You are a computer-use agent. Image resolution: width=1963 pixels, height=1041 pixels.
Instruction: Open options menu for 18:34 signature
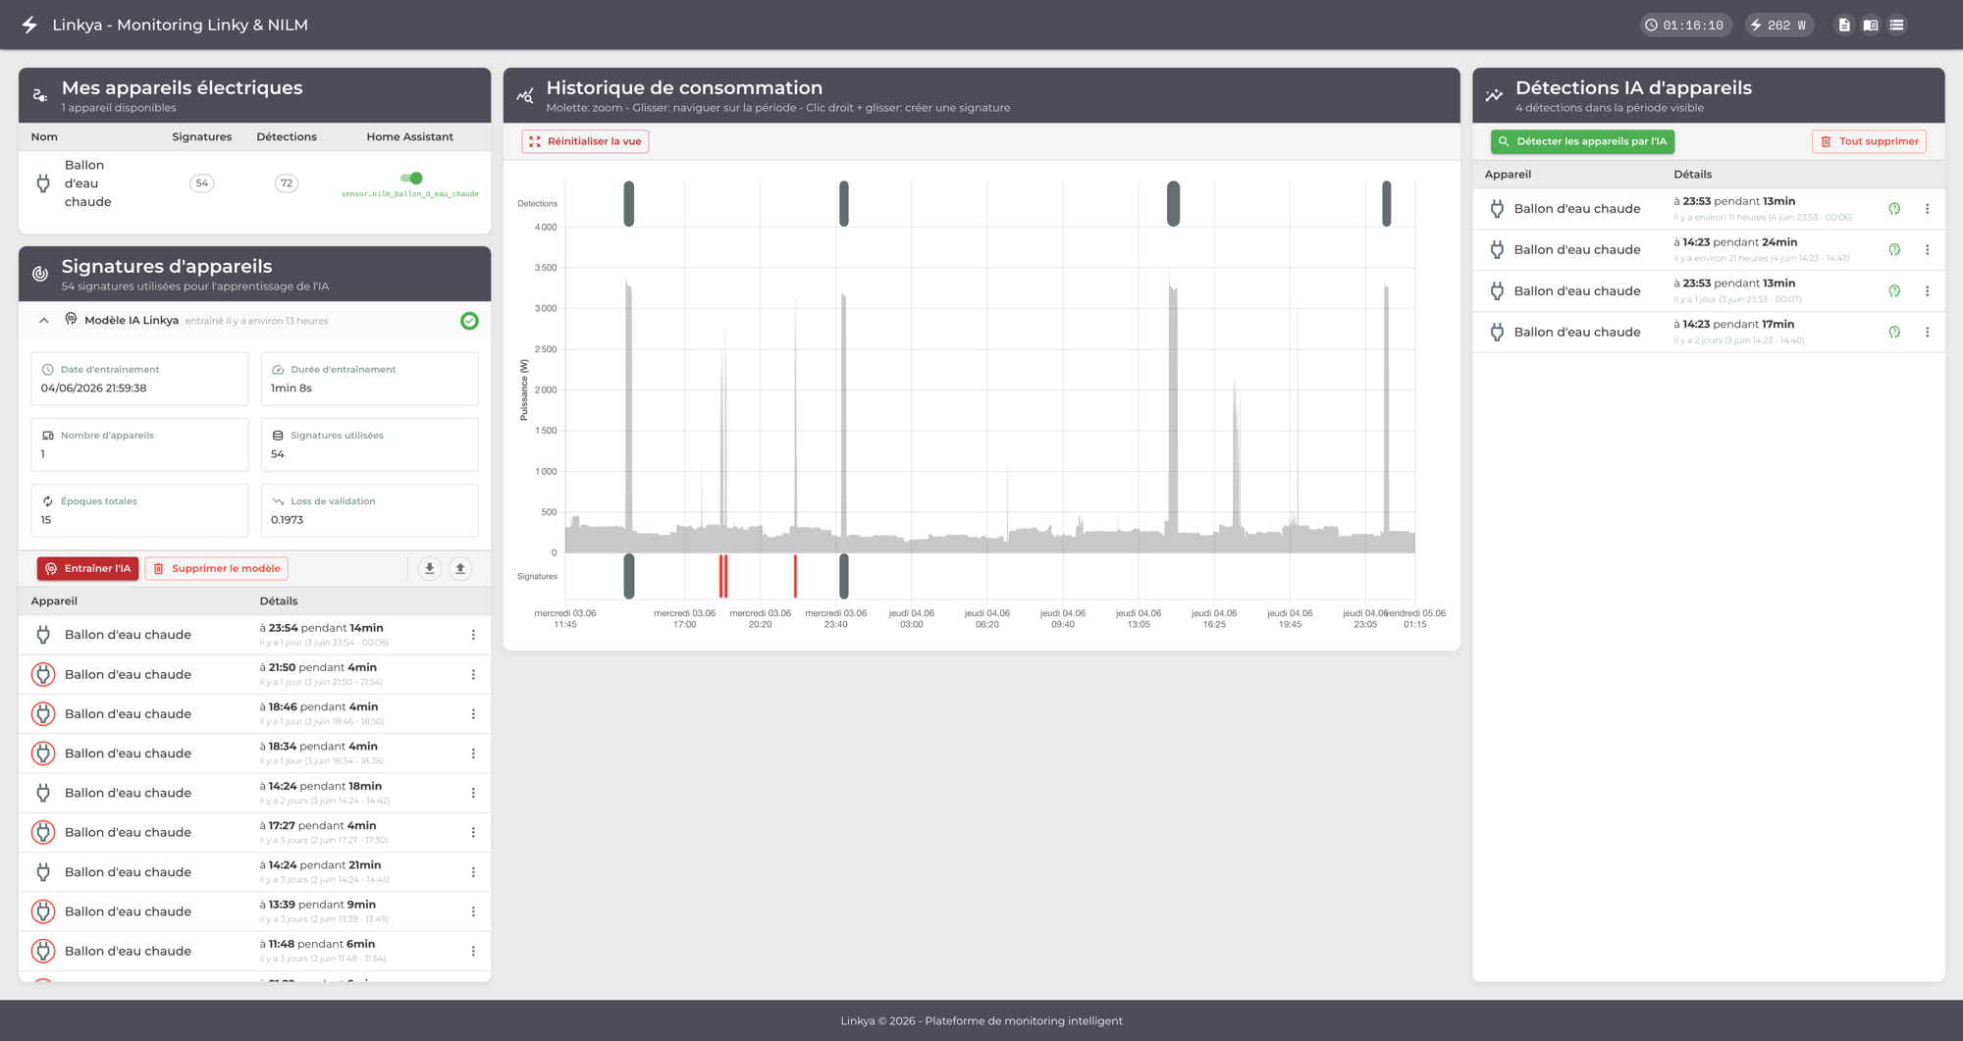click(x=473, y=754)
